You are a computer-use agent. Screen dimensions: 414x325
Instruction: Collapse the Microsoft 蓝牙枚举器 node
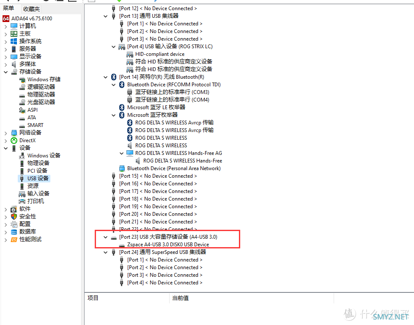[113, 115]
